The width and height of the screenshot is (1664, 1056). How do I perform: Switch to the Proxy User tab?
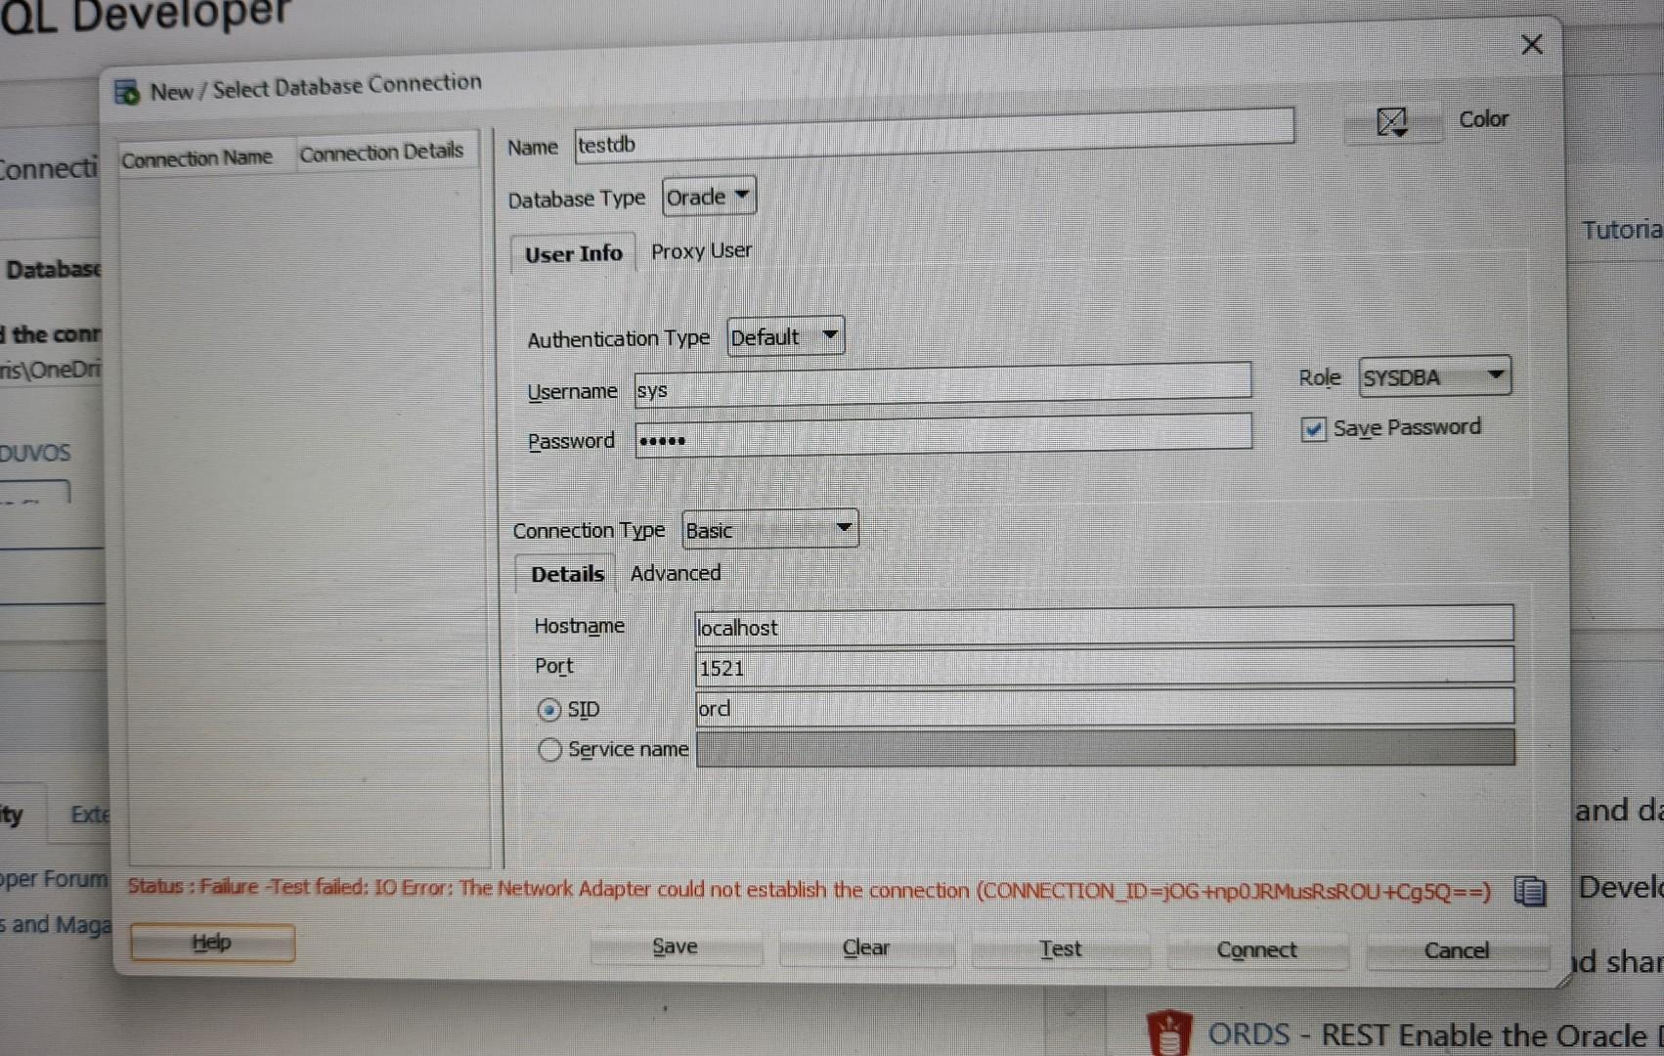[701, 251]
